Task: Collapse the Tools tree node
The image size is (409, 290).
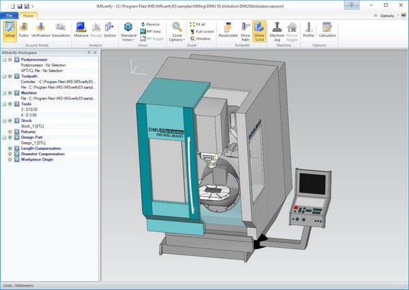Action: coord(3,103)
